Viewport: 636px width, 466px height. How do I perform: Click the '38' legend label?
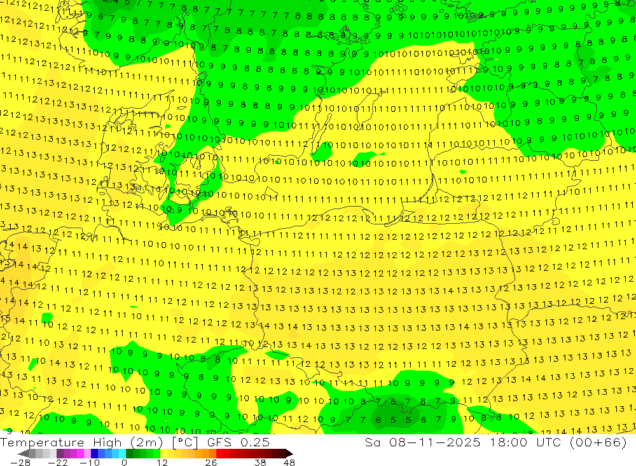pyautogui.click(x=260, y=463)
